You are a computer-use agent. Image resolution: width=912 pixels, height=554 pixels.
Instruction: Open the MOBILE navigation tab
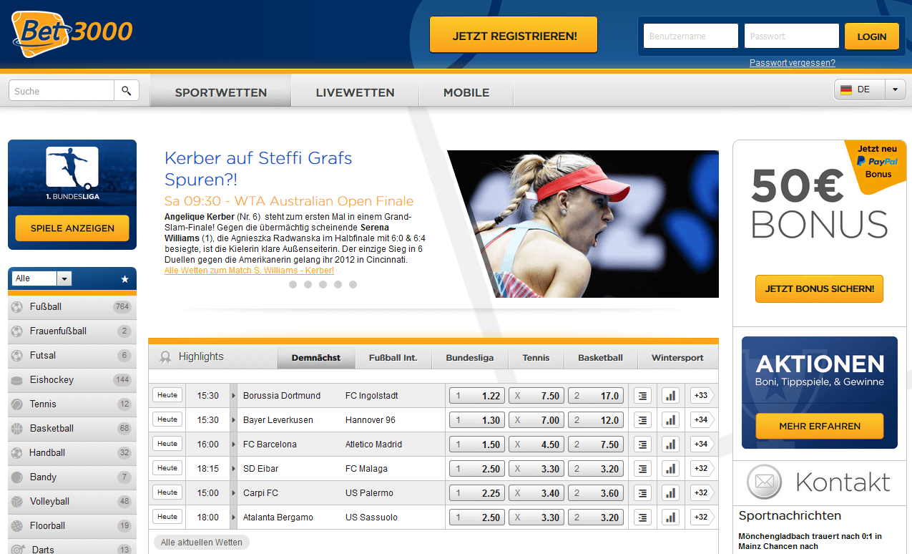(466, 92)
